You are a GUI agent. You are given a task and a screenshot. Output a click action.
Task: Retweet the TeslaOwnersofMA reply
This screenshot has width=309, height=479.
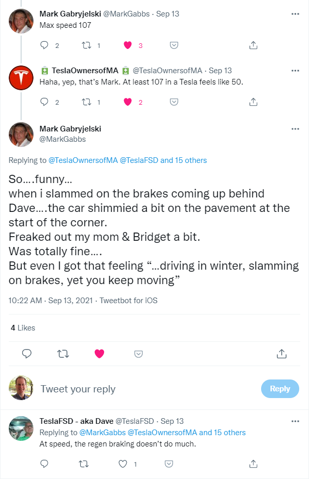pyautogui.click(x=87, y=102)
